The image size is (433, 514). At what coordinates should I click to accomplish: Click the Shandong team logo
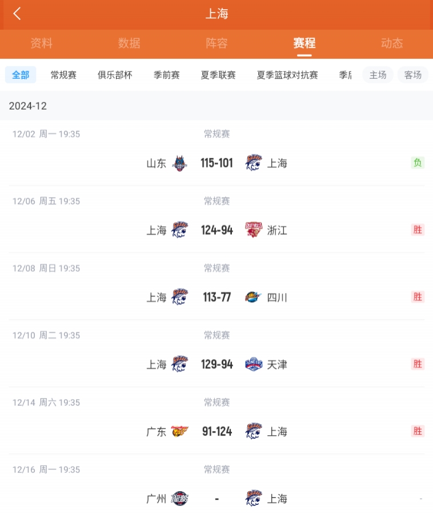coord(180,163)
